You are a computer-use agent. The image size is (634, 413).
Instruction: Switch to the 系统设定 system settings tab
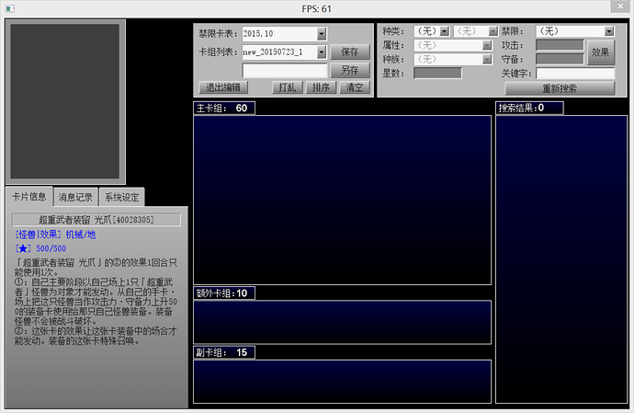(121, 197)
